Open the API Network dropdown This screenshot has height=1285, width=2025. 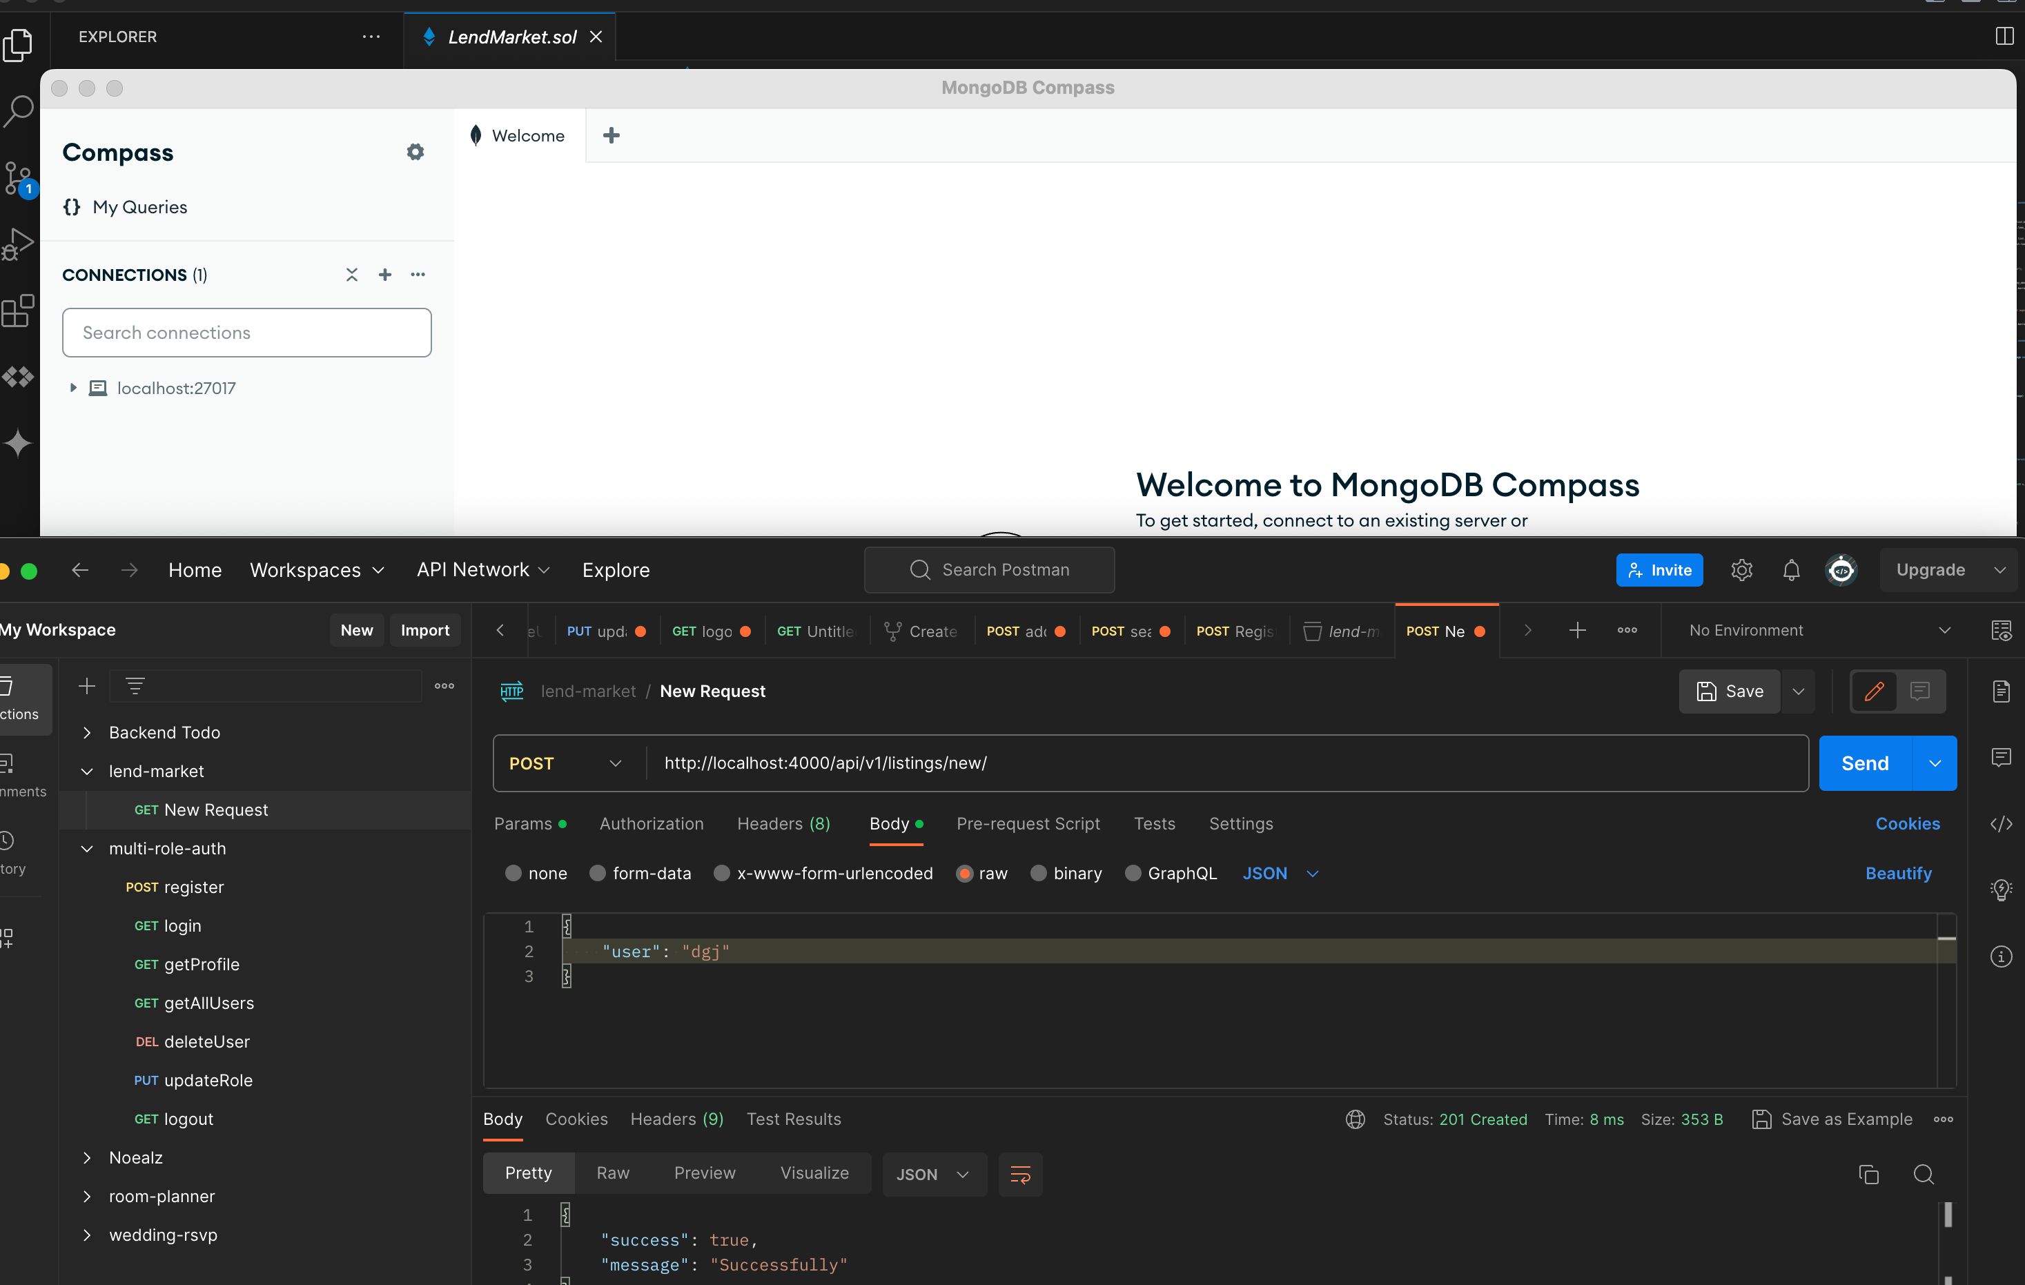pyautogui.click(x=482, y=569)
